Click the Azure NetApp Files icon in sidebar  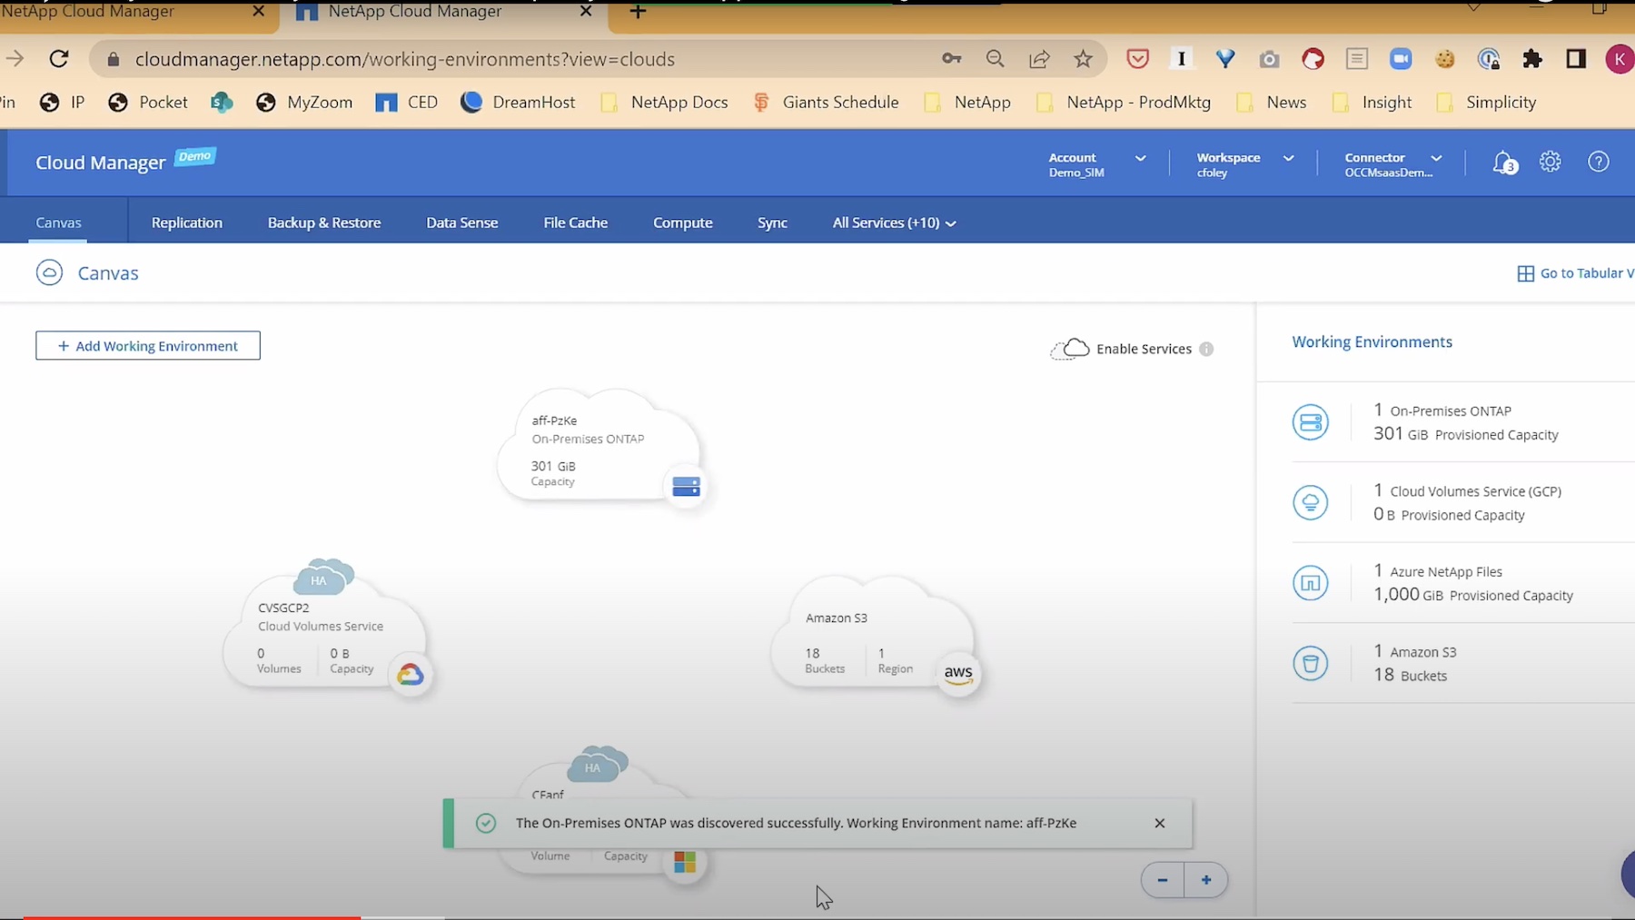pyautogui.click(x=1310, y=583)
